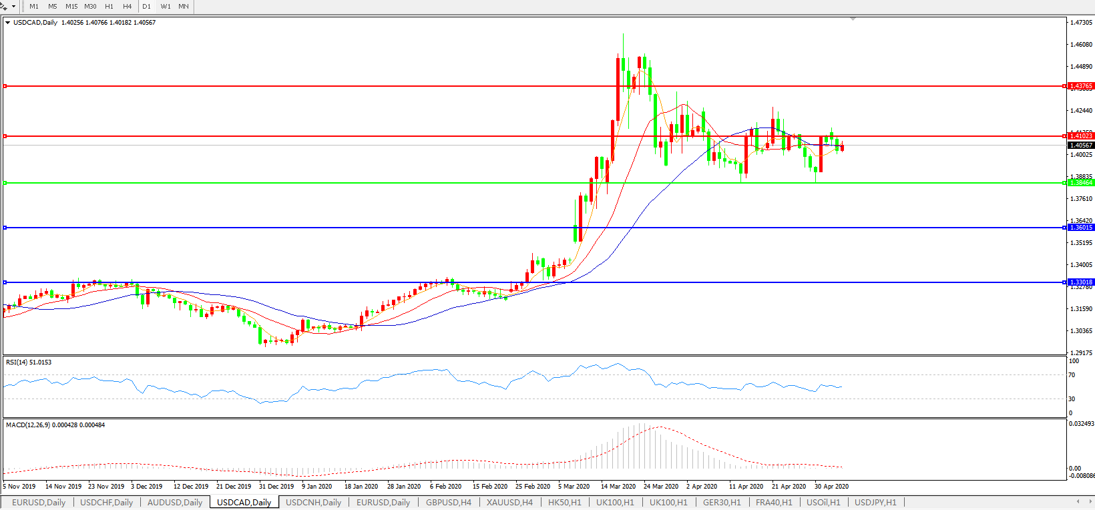
Task: Switch to the XAUUSD,H4 chart tab
Action: pyautogui.click(x=509, y=502)
